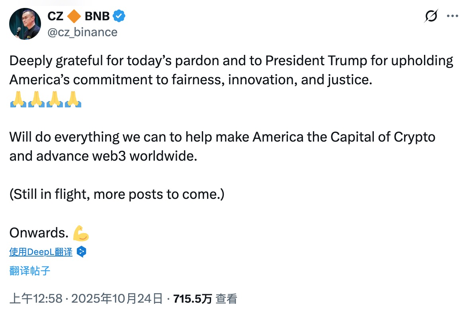469x311 pixels.
Task: Click the blue DeepL logo icon
Action: 81,252
